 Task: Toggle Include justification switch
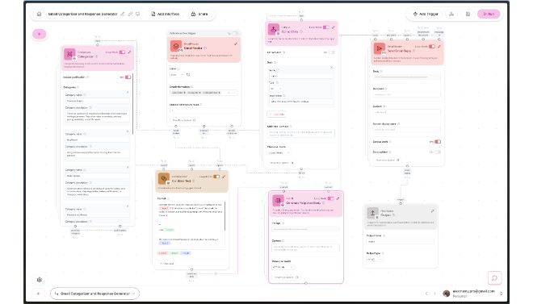pos(128,77)
